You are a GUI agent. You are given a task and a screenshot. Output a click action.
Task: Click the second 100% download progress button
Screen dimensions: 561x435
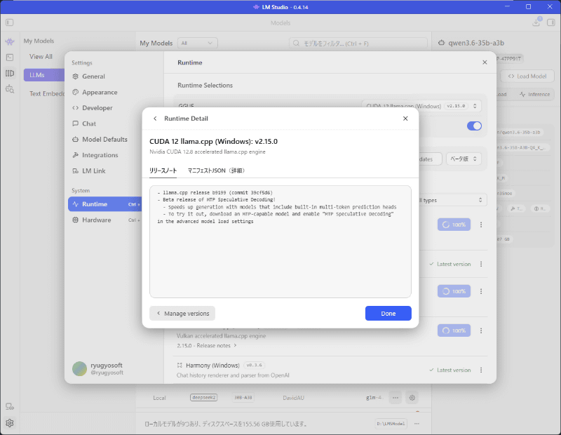[454, 291]
